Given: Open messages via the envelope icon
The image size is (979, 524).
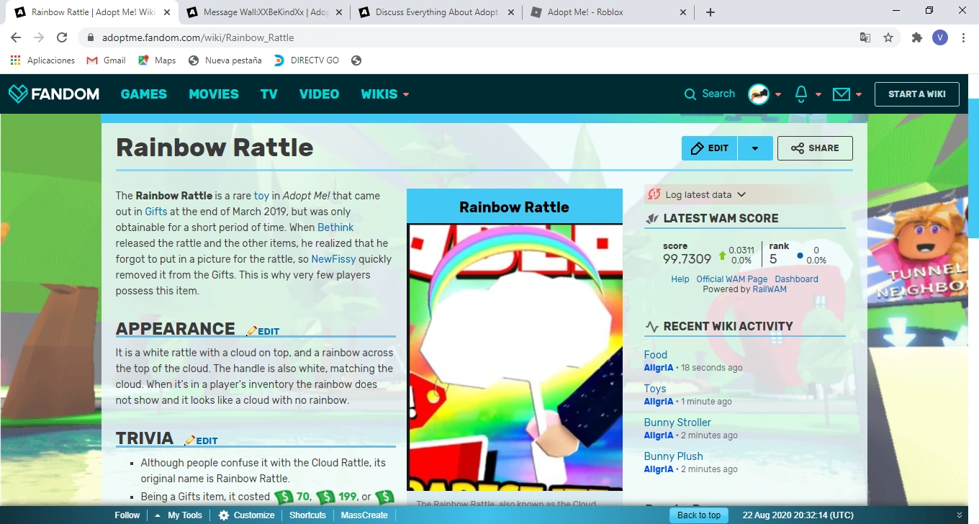Looking at the screenshot, I should (841, 94).
